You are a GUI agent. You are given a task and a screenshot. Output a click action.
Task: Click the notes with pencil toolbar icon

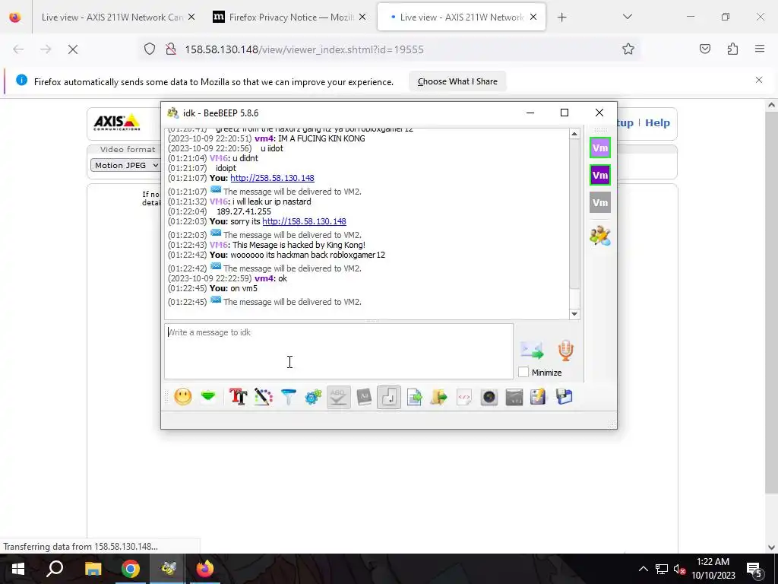coord(539,397)
